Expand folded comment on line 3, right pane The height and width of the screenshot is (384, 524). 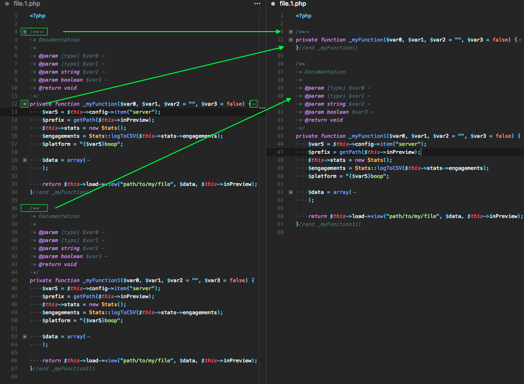click(x=291, y=32)
